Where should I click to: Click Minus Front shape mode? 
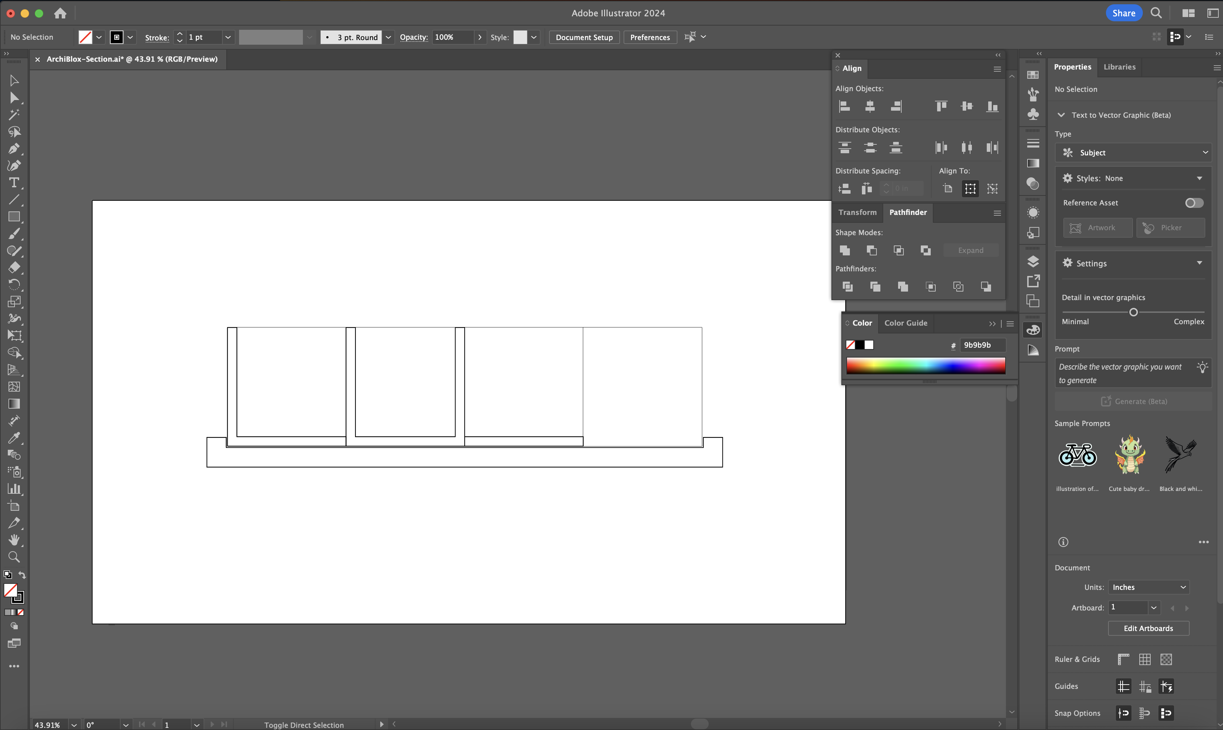click(x=871, y=250)
